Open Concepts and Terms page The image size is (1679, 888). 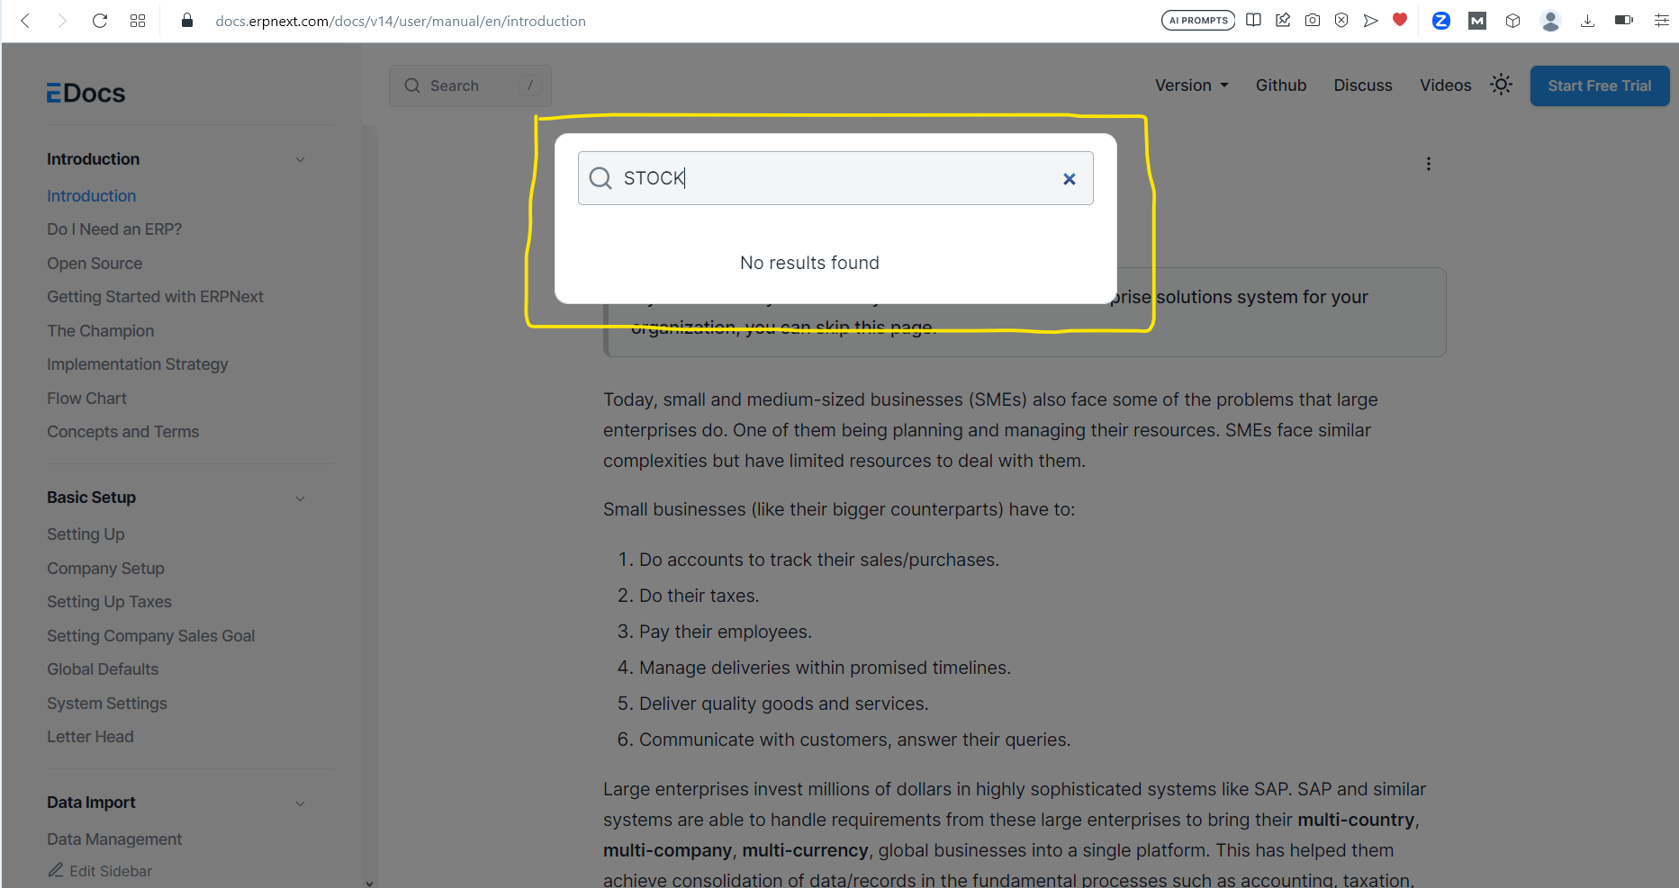coord(123,432)
